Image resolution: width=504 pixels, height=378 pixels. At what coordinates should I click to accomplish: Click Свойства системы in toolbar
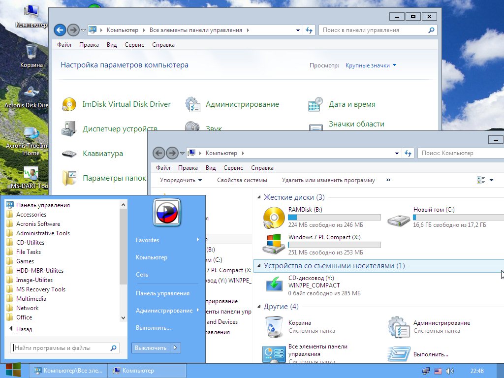(242, 180)
